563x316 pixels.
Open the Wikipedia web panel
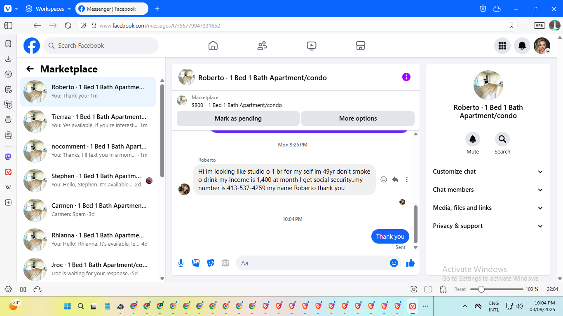pyautogui.click(x=8, y=187)
